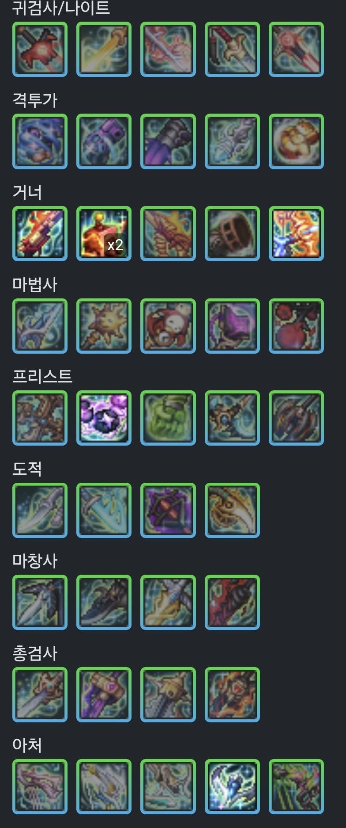The width and height of the screenshot is (346, 828).
Task: Select the flaming core weapon in 총검사
Action: 232,694
